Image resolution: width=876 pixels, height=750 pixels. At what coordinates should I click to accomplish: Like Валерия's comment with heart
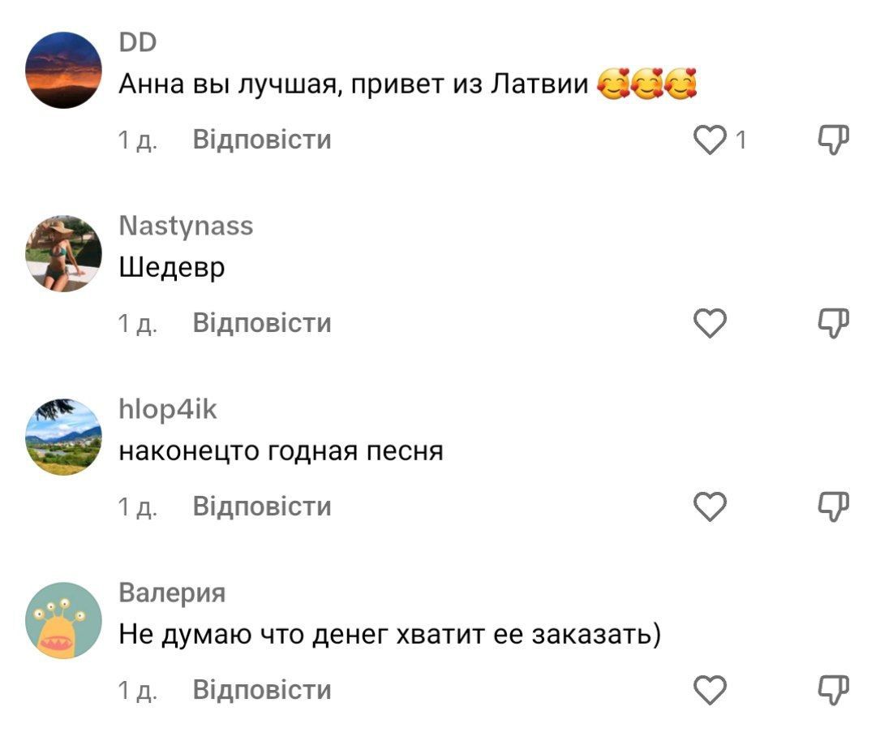(710, 690)
